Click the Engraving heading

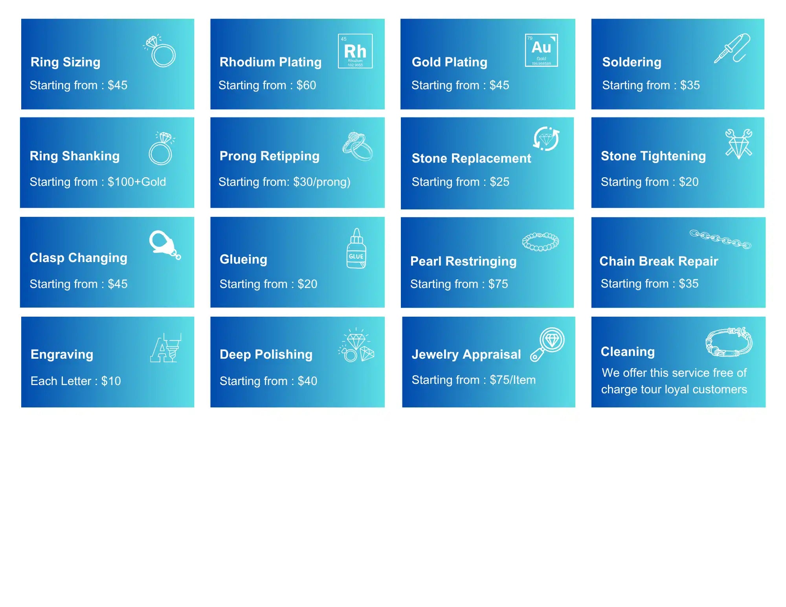(62, 354)
